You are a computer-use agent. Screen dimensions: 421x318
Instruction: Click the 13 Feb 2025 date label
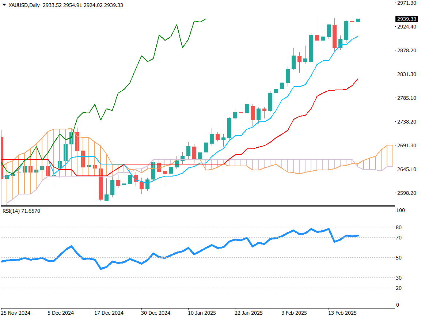[x=342, y=313]
